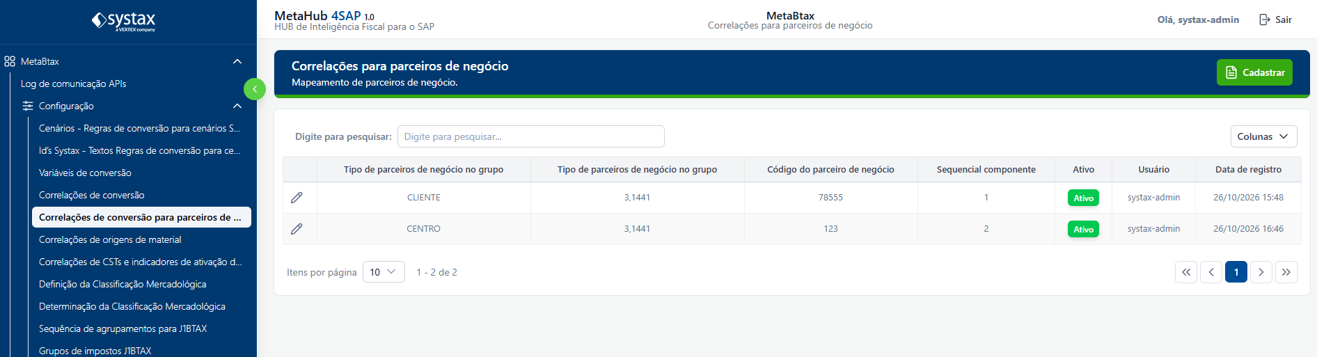This screenshot has height=357, width=1317.
Task: Go to previous page arrow
Action: [1211, 272]
